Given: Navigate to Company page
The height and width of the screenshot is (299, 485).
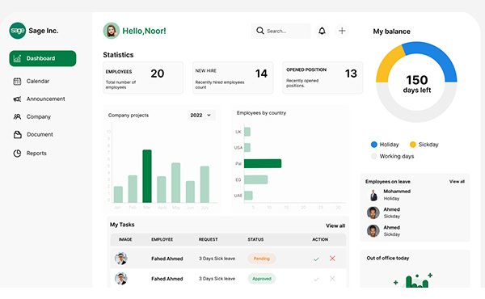Looking at the screenshot, I should [32, 116].
